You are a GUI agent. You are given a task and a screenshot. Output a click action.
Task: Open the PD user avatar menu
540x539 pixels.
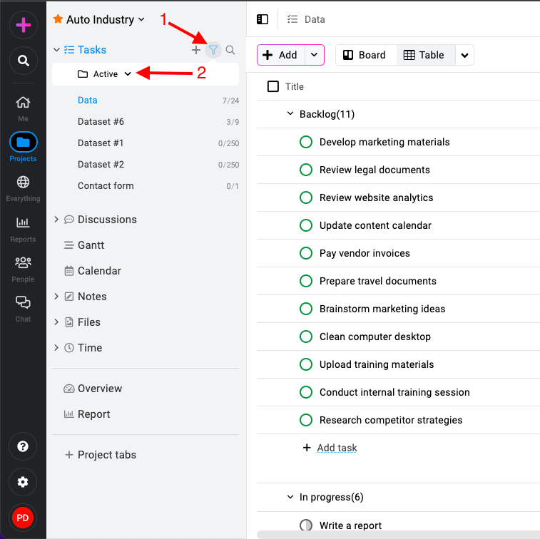click(x=23, y=518)
